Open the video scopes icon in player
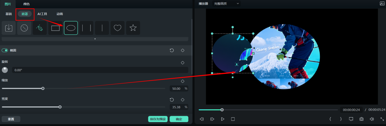 click(x=382, y=4)
